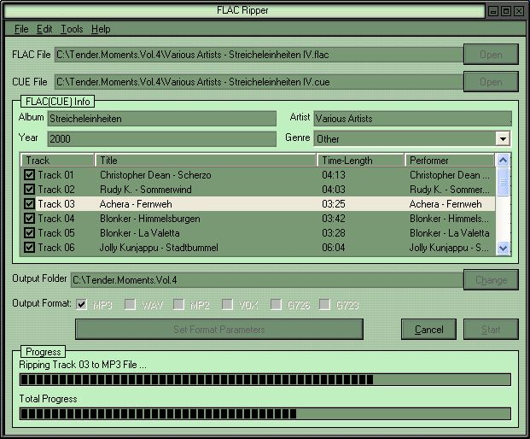Uncheck the Track 02 checkbox
Viewport: 530px width, 439px height.
click(29, 190)
